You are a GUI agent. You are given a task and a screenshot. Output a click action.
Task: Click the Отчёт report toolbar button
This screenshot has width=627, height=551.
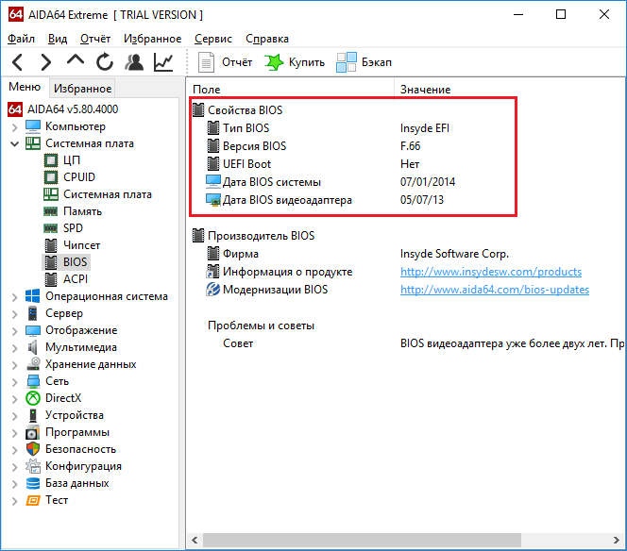pyautogui.click(x=225, y=62)
